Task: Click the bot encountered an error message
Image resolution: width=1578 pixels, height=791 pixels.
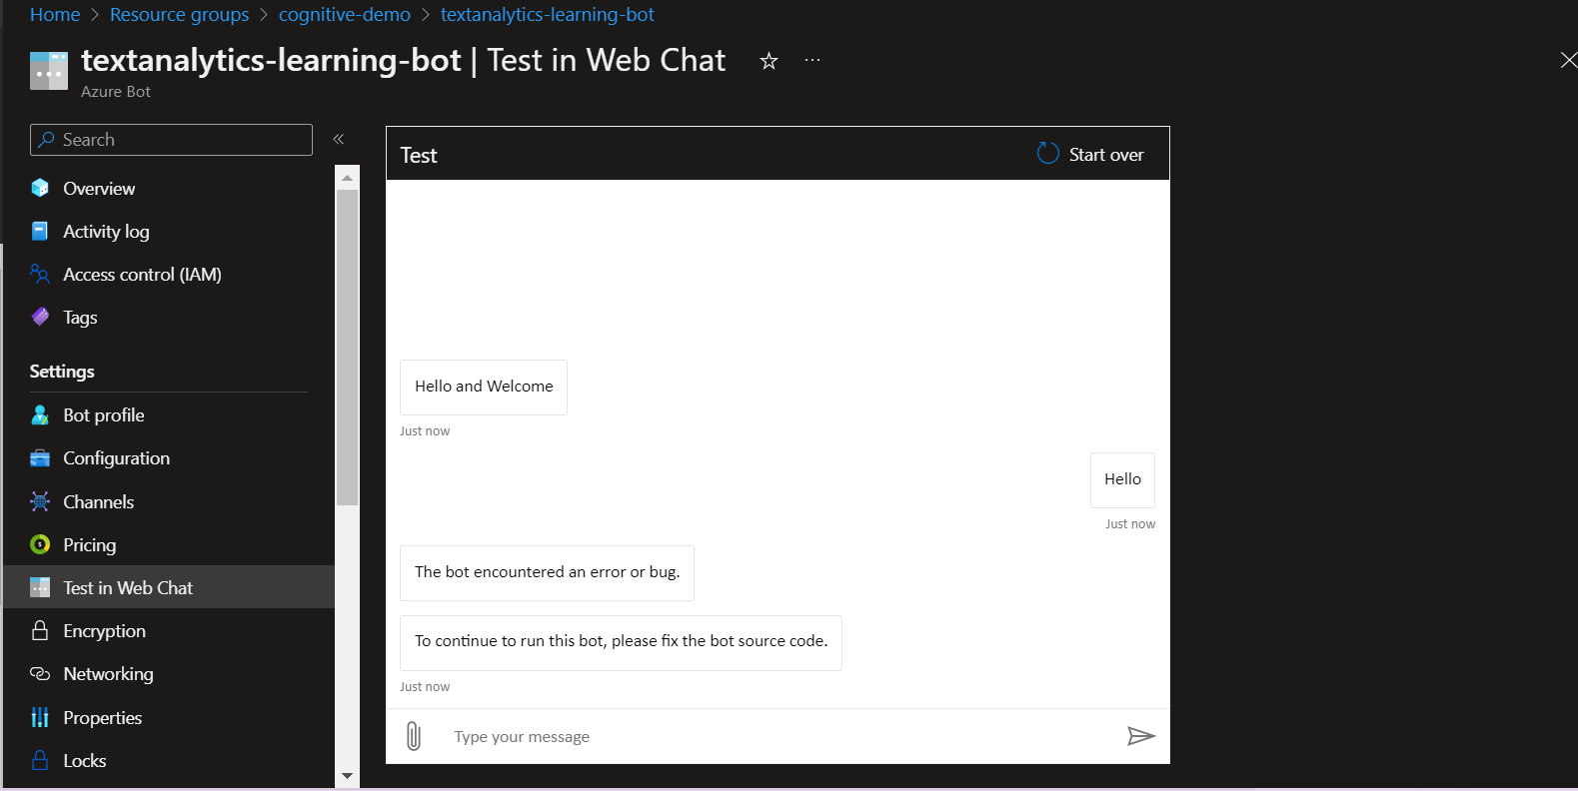Action: 547,572
